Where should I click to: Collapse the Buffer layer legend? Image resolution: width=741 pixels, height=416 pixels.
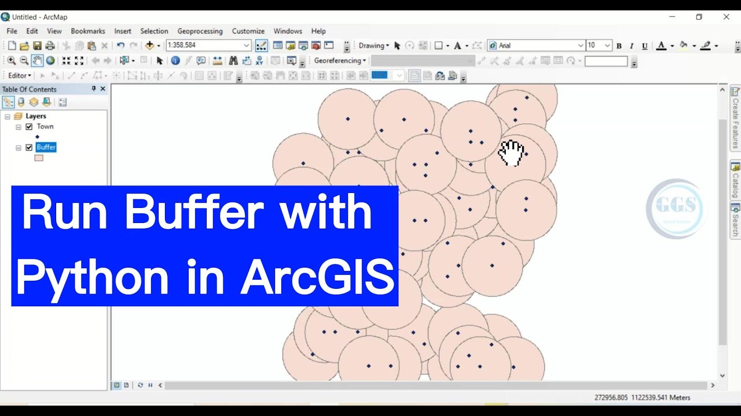[19, 147]
